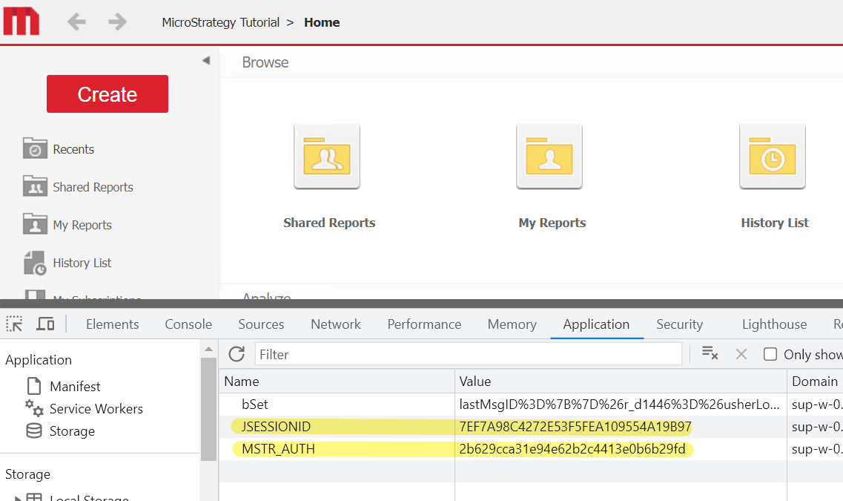Go back with the left arrow
The image size is (843, 501).
76,22
